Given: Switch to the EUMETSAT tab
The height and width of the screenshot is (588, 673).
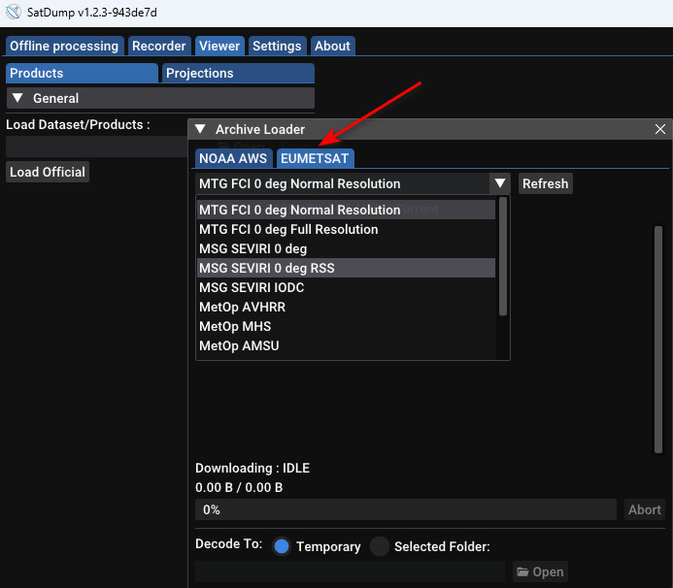Looking at the screenshot, I should (315, 158).
